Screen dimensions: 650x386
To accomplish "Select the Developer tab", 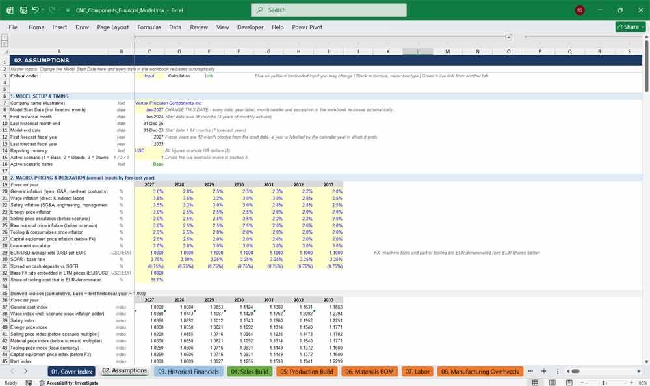I will (x=250, y=27).
